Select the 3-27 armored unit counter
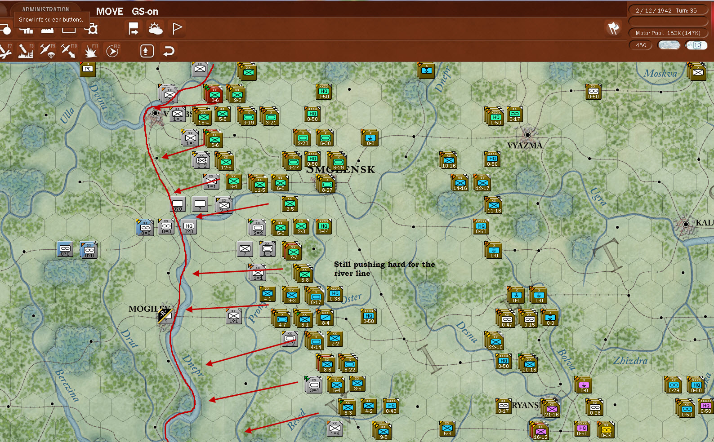 point(293,162)
